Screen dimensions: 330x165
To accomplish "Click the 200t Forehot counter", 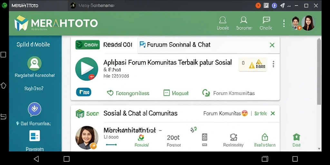I will (174, 141).
